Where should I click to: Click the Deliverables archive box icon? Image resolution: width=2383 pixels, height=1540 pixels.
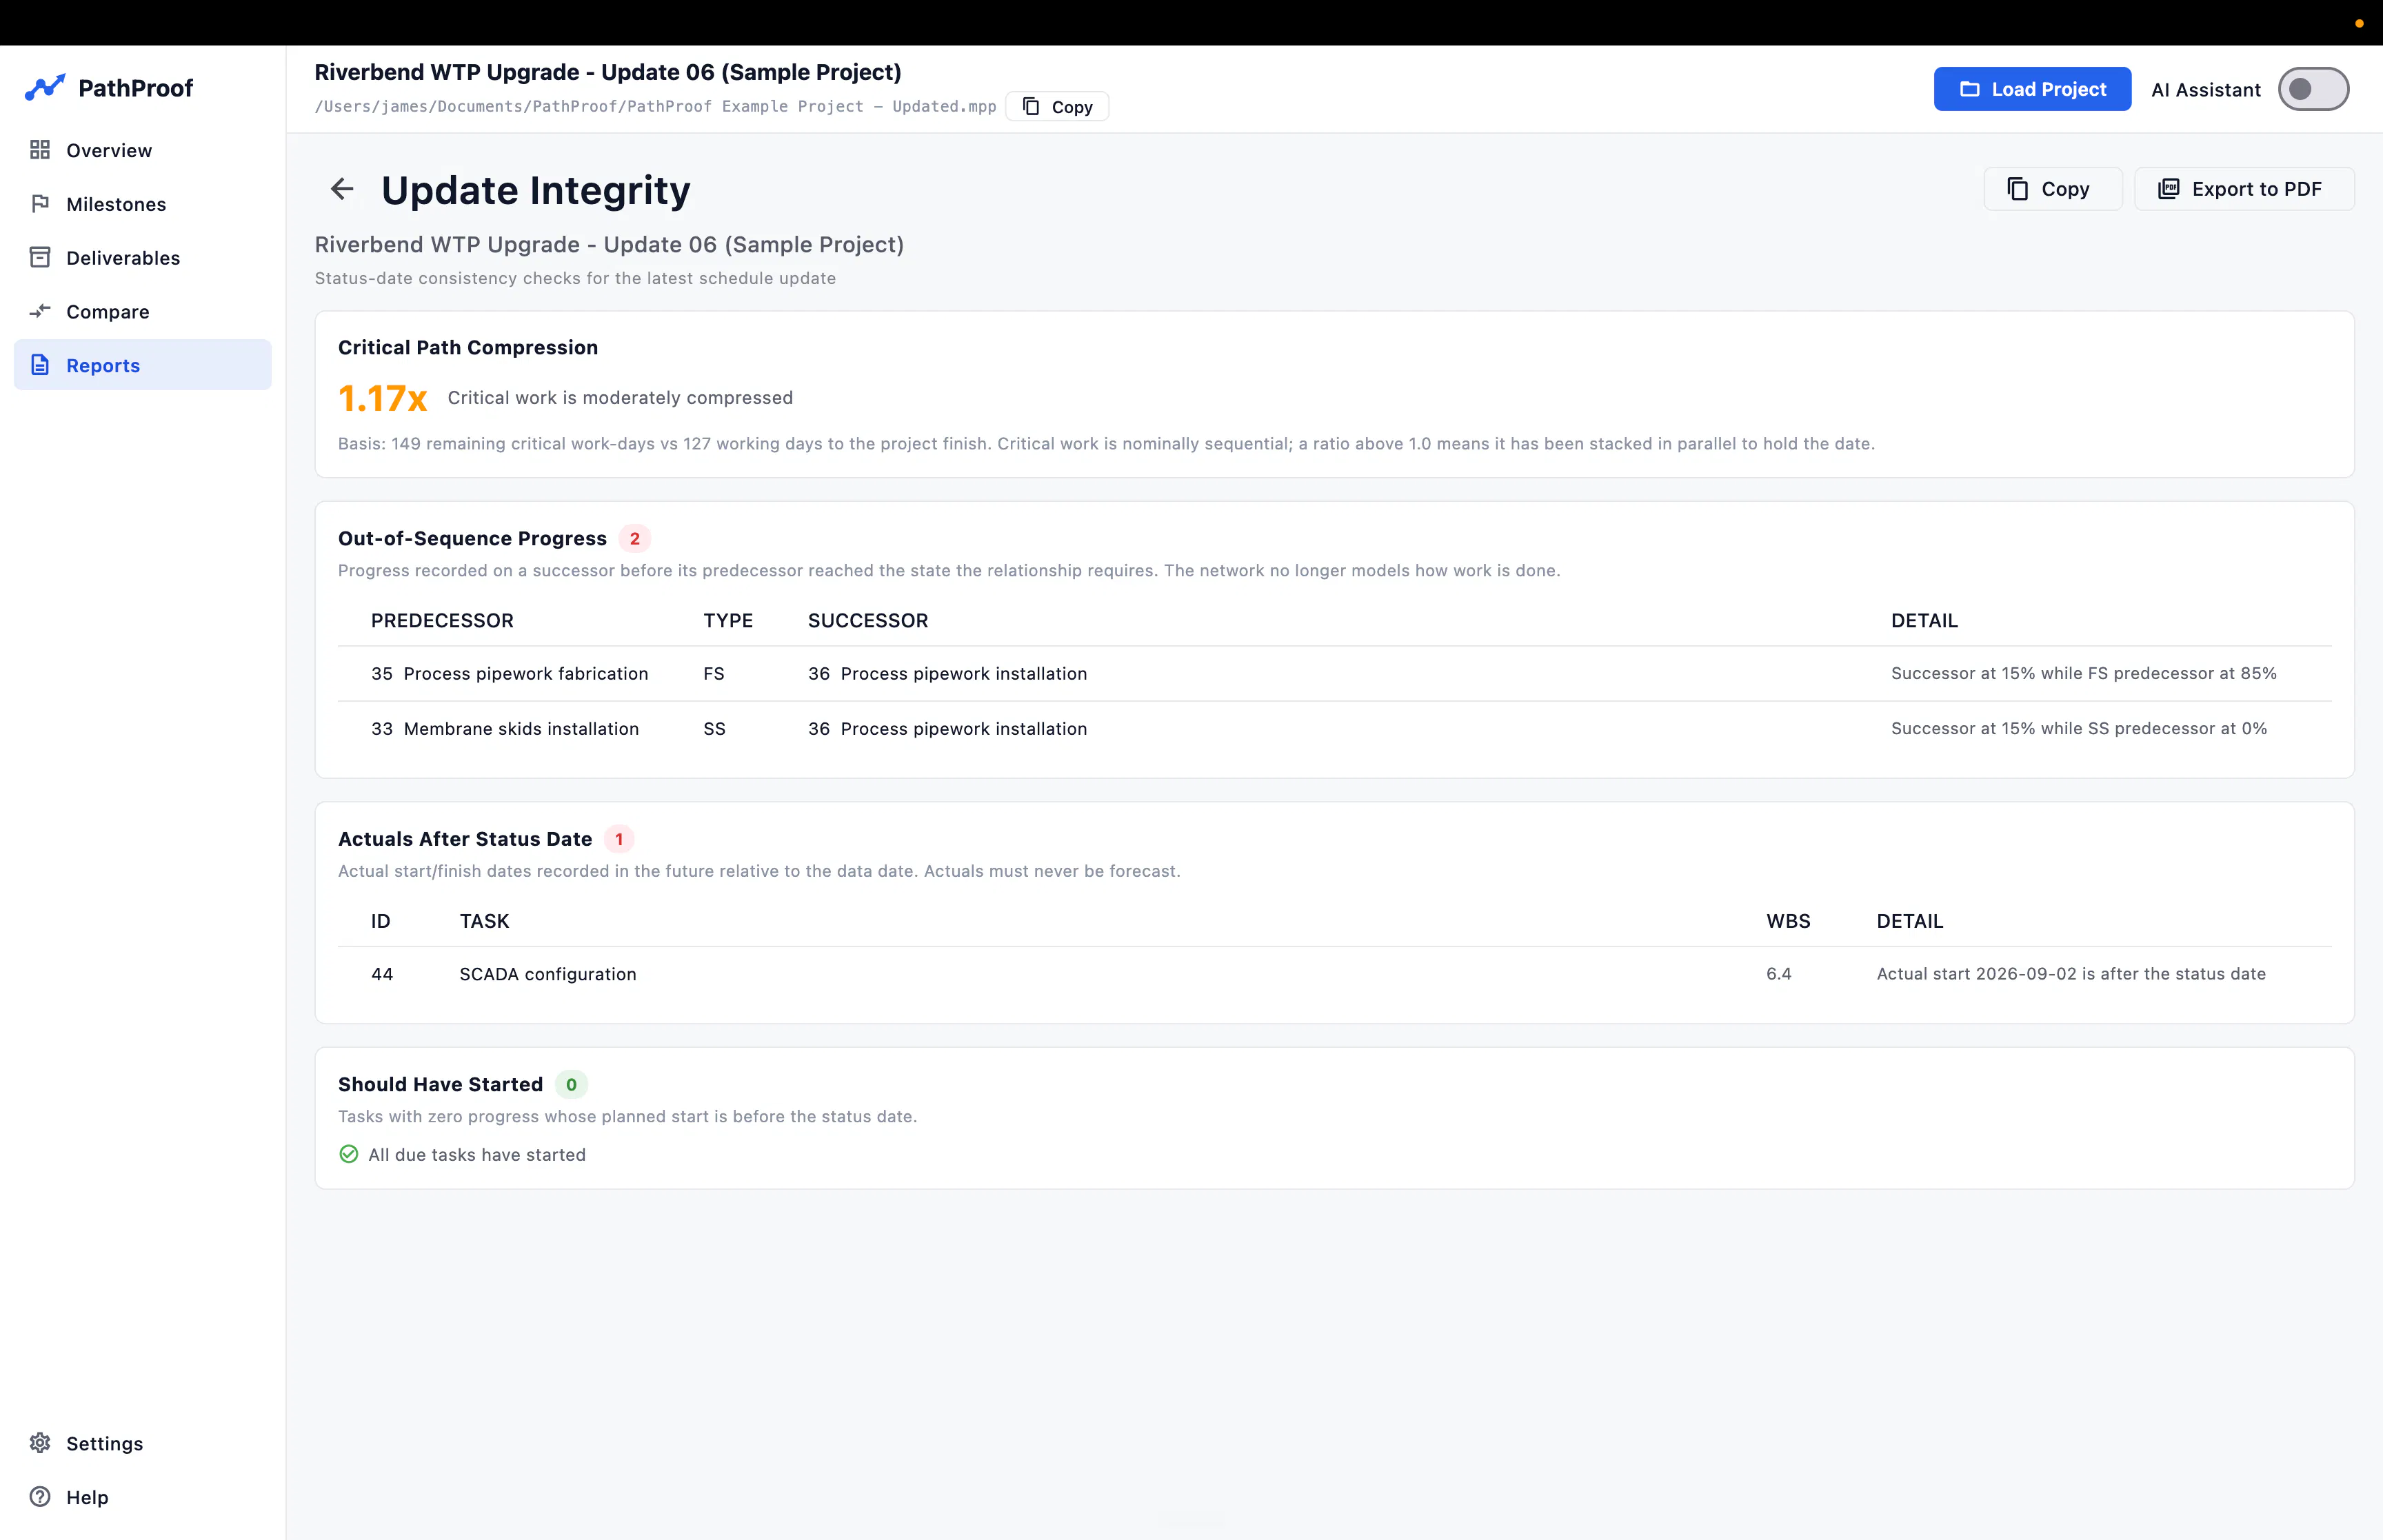tap(40, 258)
